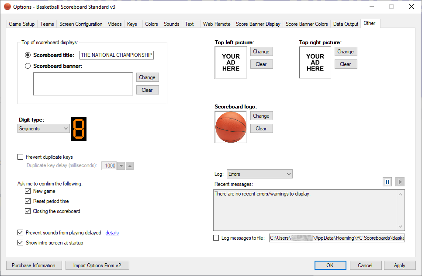The height and width of the screenshot is (276, 422).
Task: Enable Prevent duplicate keys checkbox
Action: (20, 157)
